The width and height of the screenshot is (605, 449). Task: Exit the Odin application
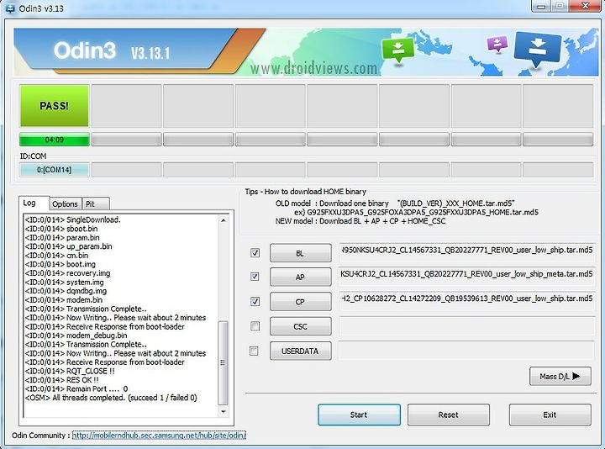tap(550, 415)
